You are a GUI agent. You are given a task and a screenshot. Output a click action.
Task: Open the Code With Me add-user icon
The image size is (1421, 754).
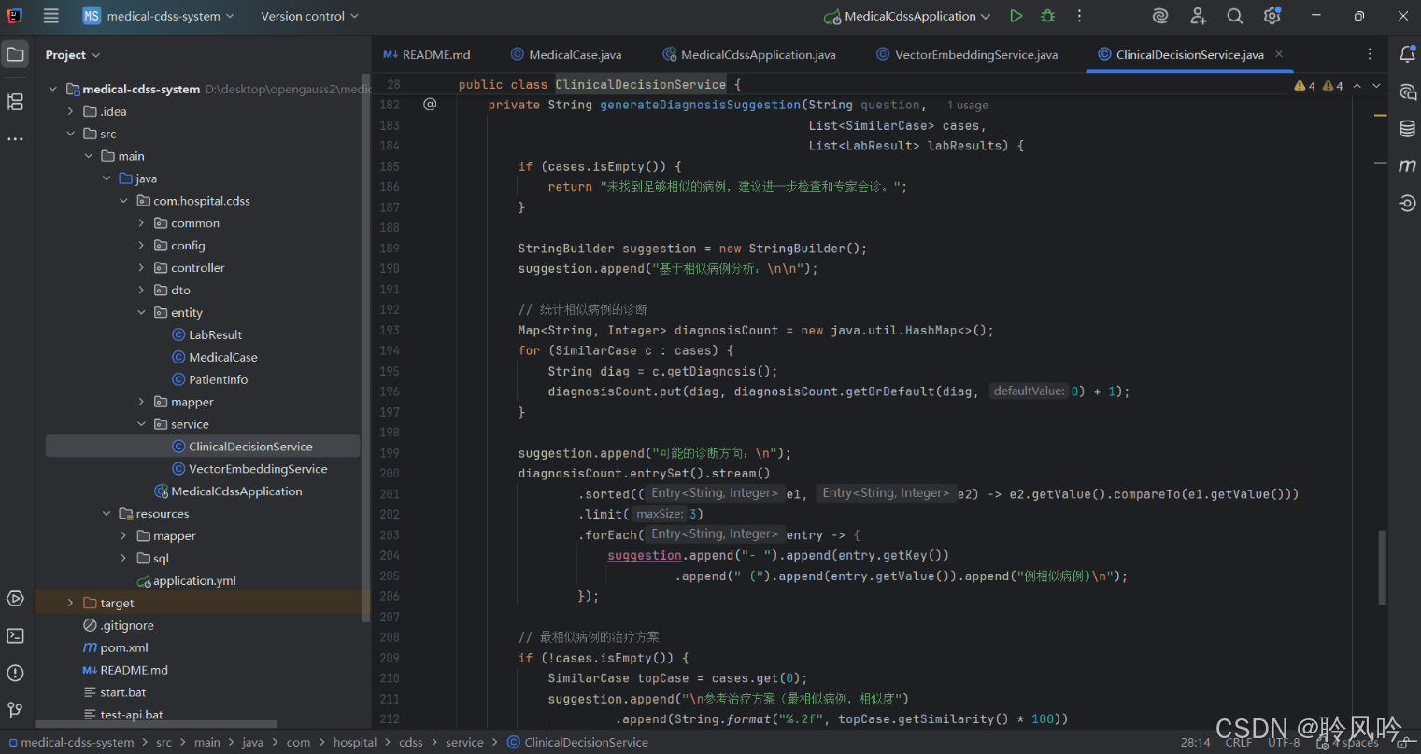coord(1199,16)
